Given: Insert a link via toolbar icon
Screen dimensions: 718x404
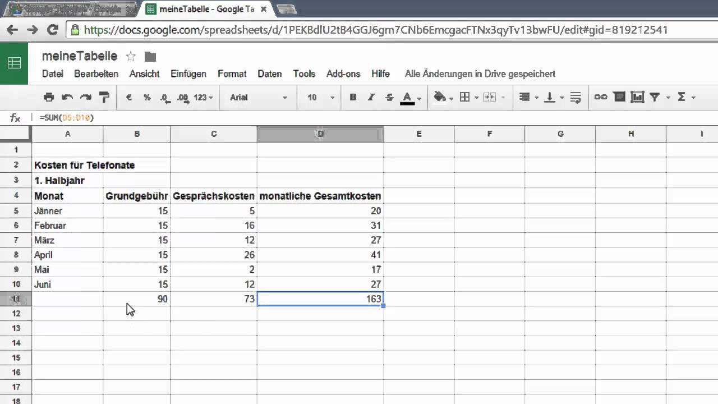Looking at the screenshot, I should point(601,97).
